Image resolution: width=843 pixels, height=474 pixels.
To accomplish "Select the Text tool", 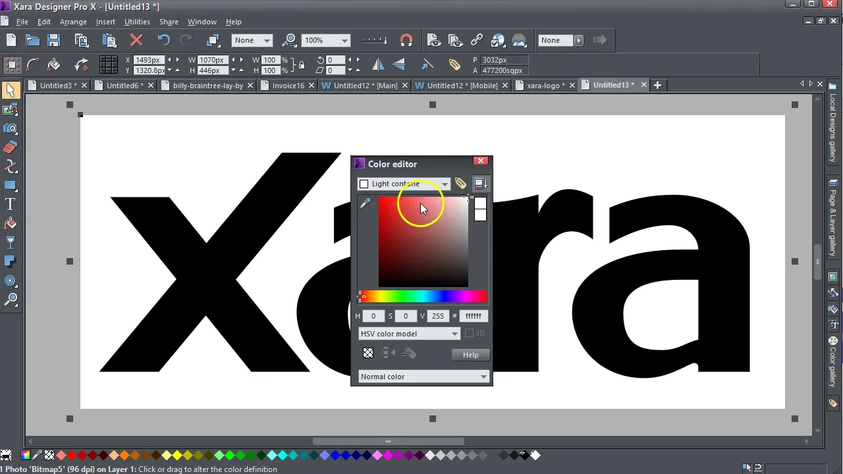I will [x=11, y=205].
